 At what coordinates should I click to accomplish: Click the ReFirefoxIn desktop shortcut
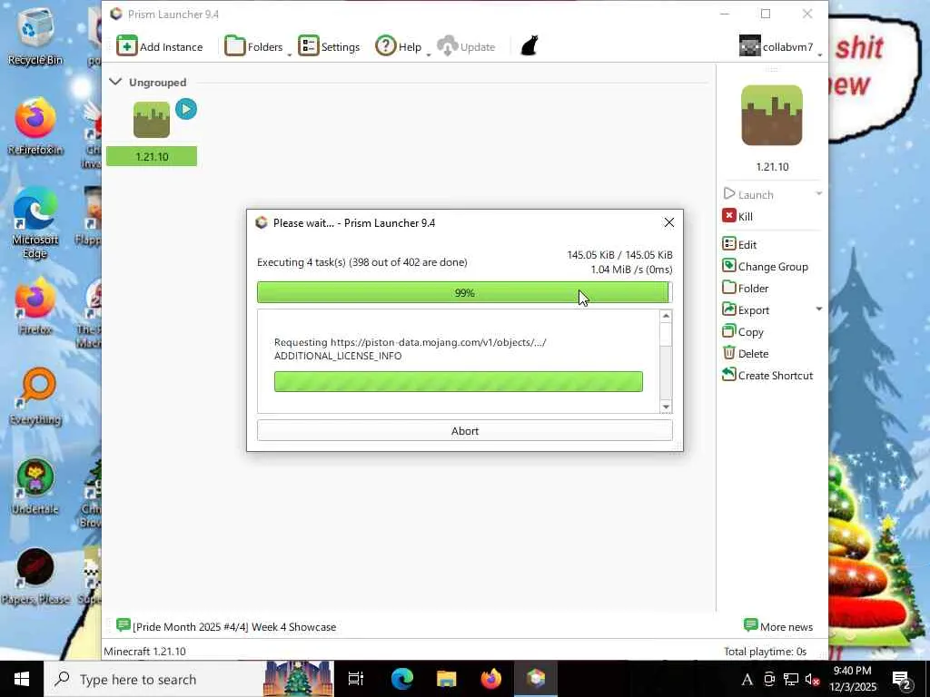tap(35, 127)
